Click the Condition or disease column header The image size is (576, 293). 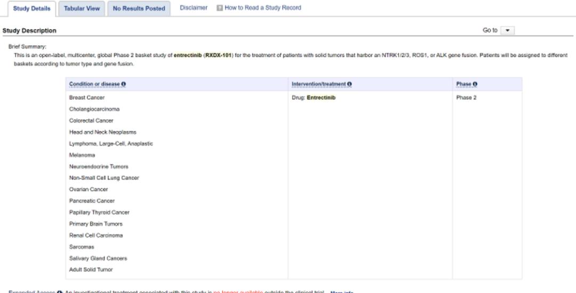click(x=94, y=84)
